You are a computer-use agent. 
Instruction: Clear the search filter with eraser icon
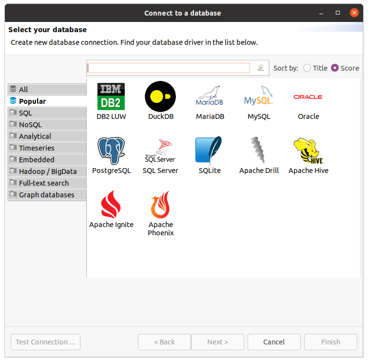pyautogui.click(x=261, y=68)
